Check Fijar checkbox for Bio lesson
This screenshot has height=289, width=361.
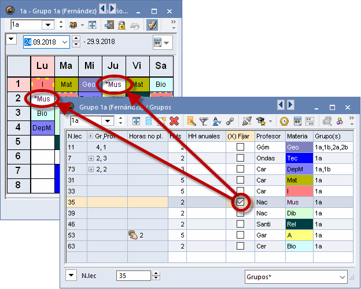(240, 246)
